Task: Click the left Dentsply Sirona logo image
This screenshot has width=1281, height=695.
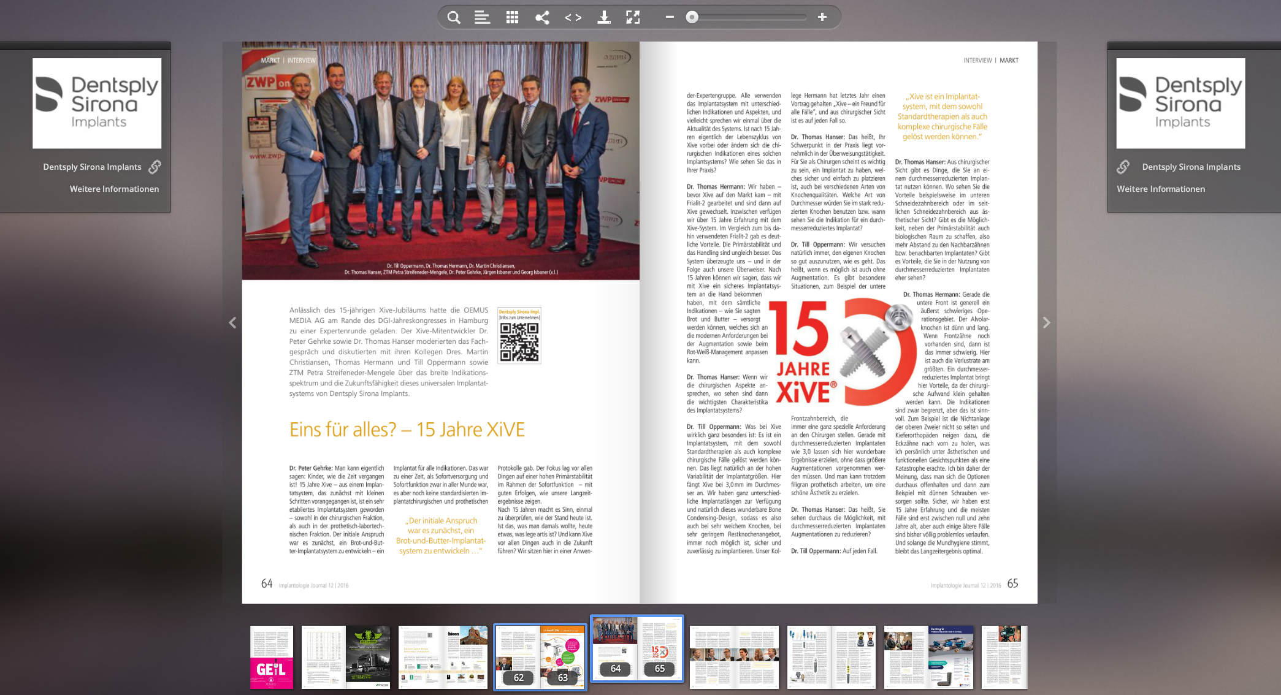Action: pos(97,103)
